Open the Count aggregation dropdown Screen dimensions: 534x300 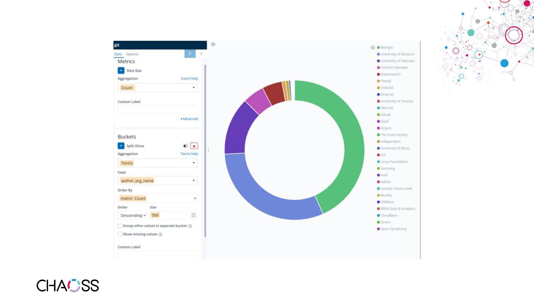coord(158,88)
